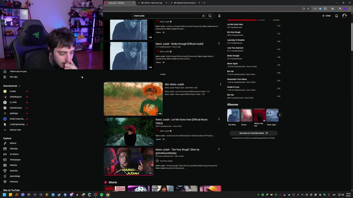Open the install app icon in address bar
Screen dimensions: 353x198
[304, 9]
